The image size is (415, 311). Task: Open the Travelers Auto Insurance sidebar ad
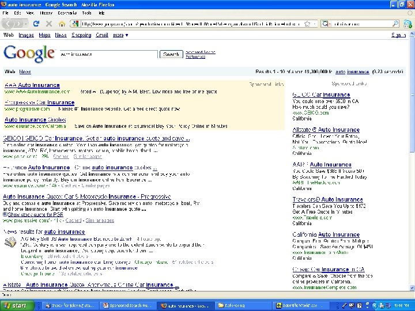tap(327, 199)
